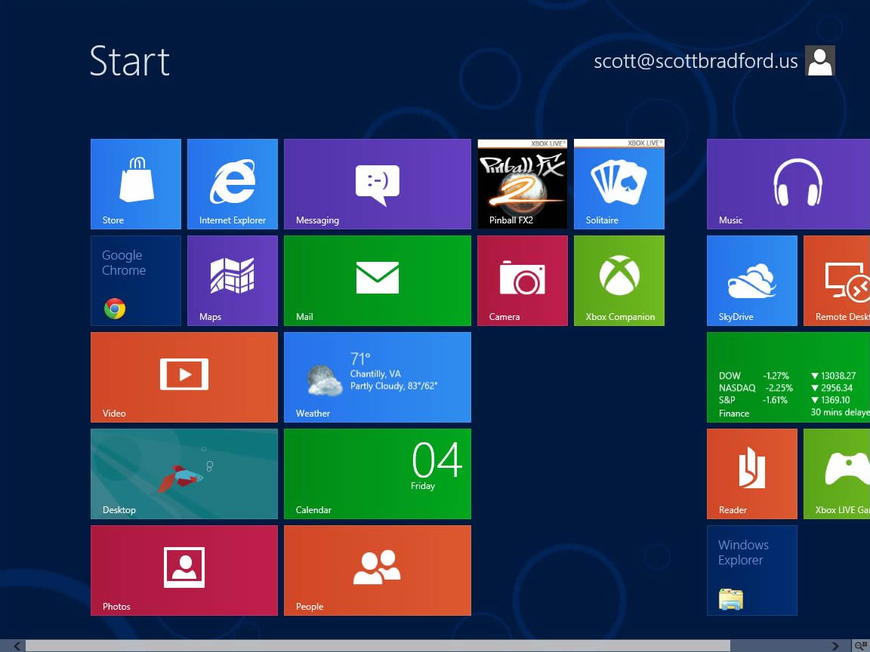Open the Store tile
The width and height of the screenshot is (870, 652).
136,183
